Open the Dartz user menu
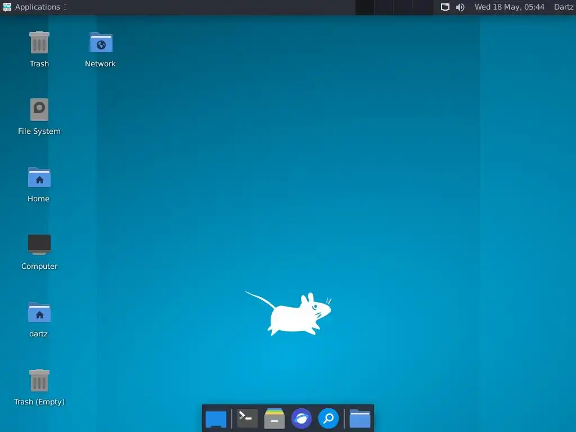Image resolution: width=576 pixels, height=432 pixels. click(x=564, y=7)
